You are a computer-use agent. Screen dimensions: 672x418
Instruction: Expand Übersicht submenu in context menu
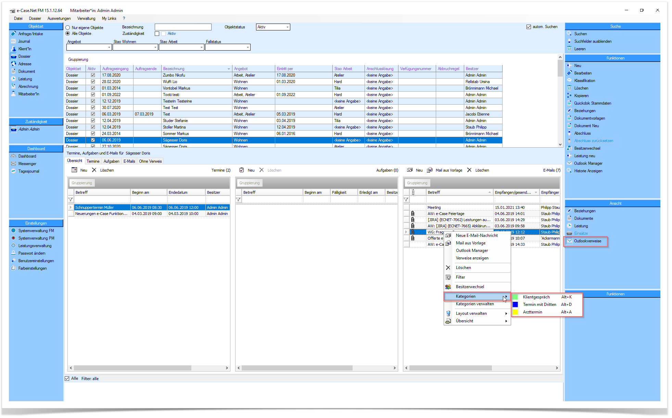pos(506,321)
